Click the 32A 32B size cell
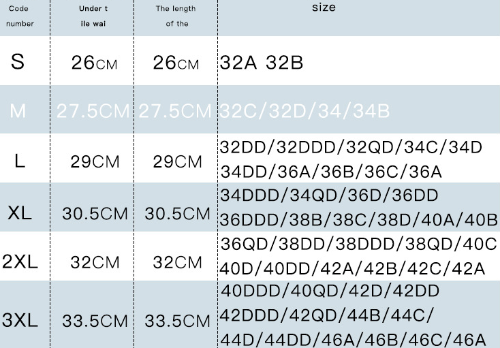This screenshot has height=348, width=500. tap(262, 63)
